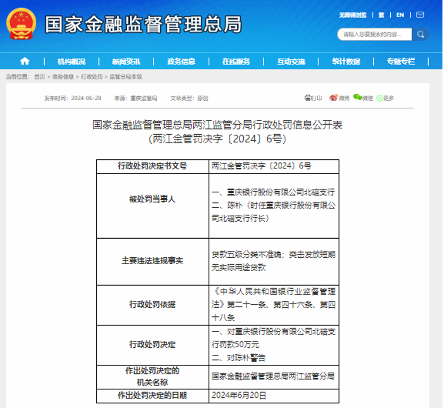Viewport: 443px width, 408px height.
Task: Click the label 作出处罚决定的日期
Action: 152,395
